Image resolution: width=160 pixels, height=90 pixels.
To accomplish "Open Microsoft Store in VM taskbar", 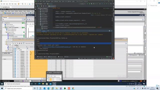I will pyautogui.click(x=47, y=84).
